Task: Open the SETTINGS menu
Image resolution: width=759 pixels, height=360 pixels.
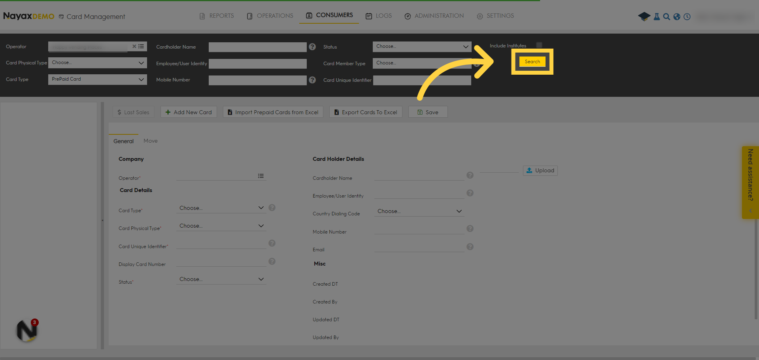Action: (x=495, y=16)
